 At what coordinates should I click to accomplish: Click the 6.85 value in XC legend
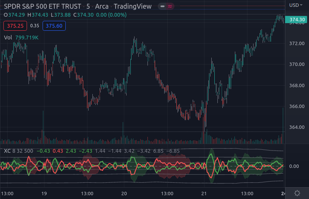(x=158, y=151)
